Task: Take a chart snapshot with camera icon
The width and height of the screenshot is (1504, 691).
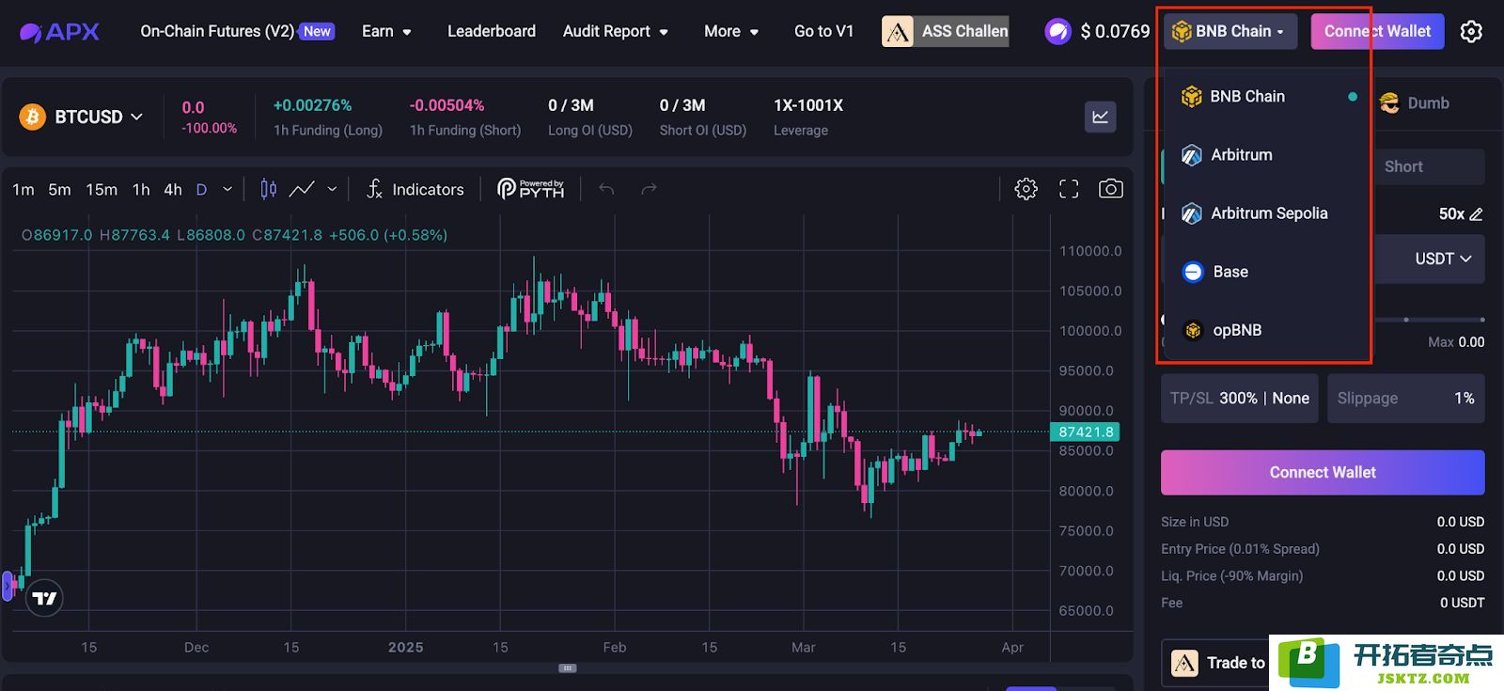Action: (1110, 189)
